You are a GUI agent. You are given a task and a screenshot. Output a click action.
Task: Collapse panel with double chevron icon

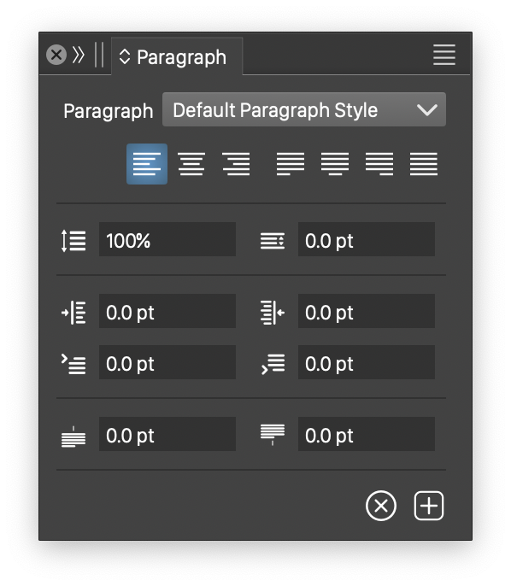pos(78,56)
